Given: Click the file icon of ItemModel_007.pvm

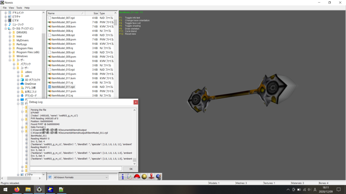Looking at the screenshot, I should [x=50, y=22].
